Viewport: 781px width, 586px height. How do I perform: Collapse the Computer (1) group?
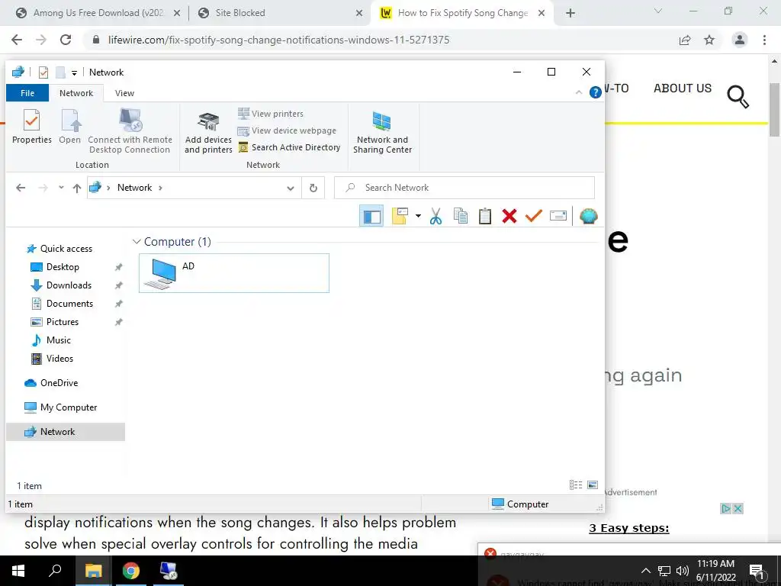[137, 242]
